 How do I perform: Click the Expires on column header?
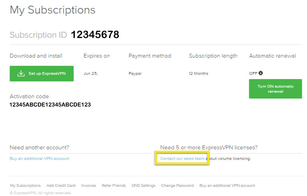[x=97, y=56]
